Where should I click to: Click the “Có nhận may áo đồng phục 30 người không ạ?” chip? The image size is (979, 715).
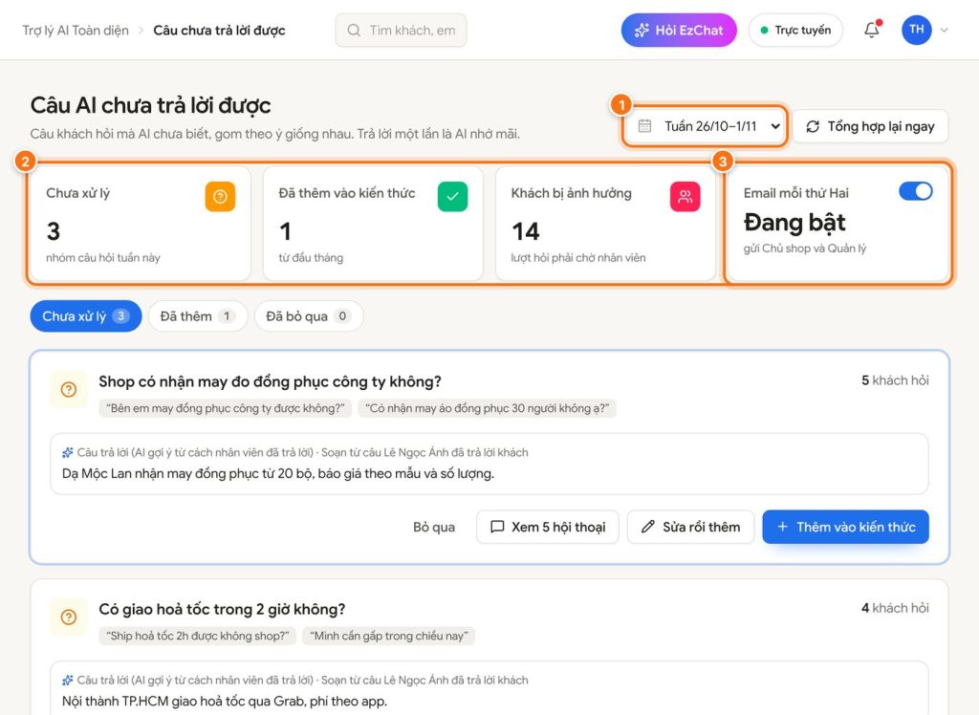tap(487, 408)
